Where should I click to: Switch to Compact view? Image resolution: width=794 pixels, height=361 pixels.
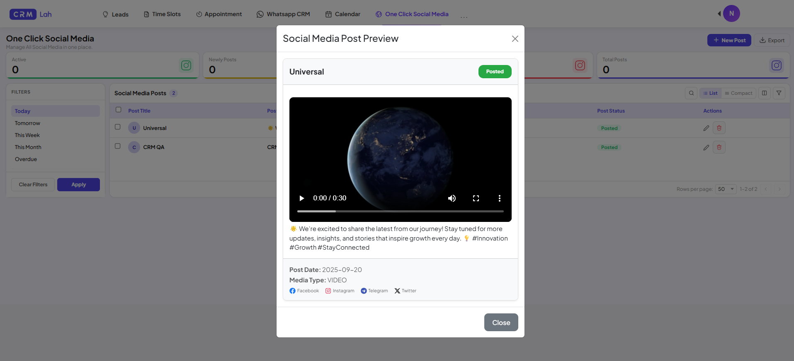tap(738, 93)
